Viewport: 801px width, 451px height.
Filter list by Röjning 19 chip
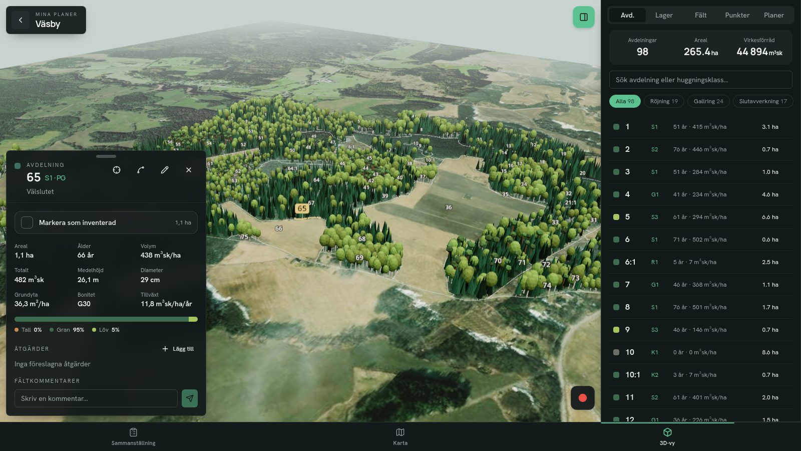click(664, 101)
